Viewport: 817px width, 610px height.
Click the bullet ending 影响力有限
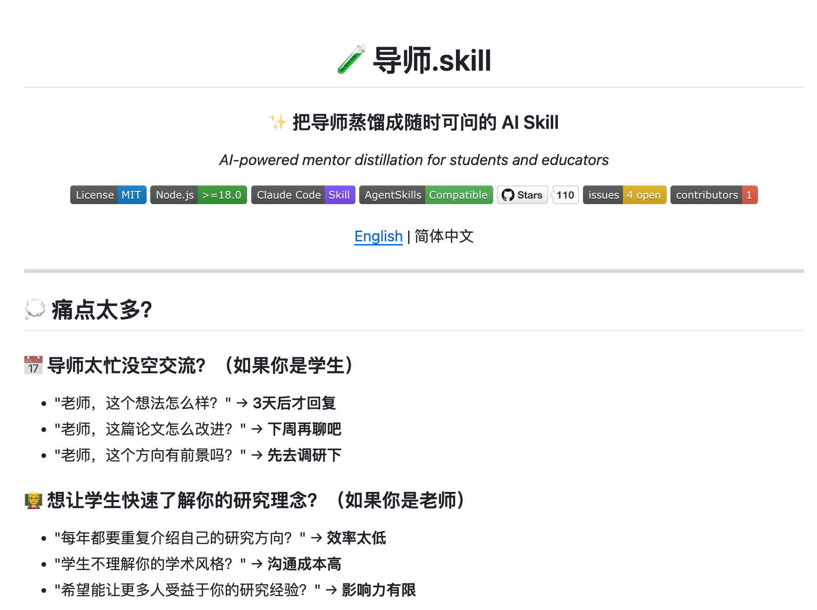tap(235, 590)
